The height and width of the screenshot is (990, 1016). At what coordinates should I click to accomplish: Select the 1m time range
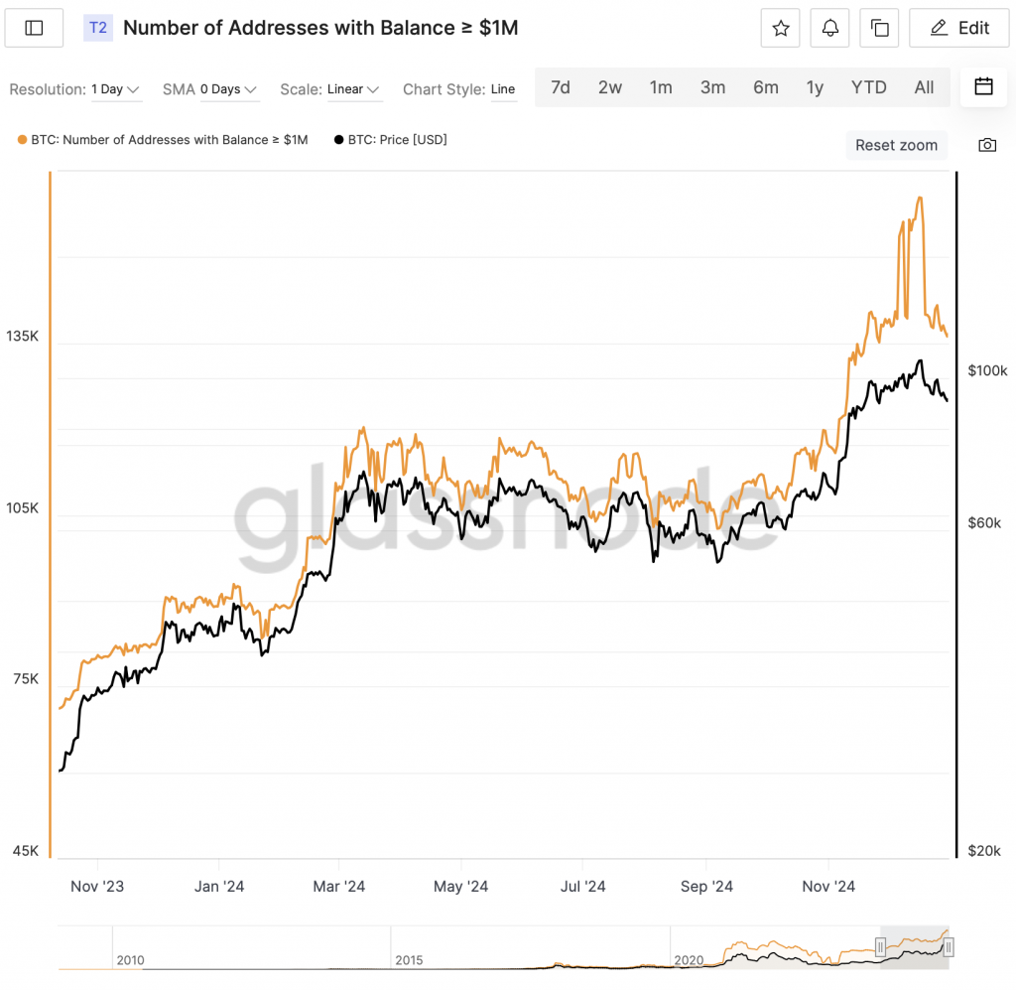(661, 87)
